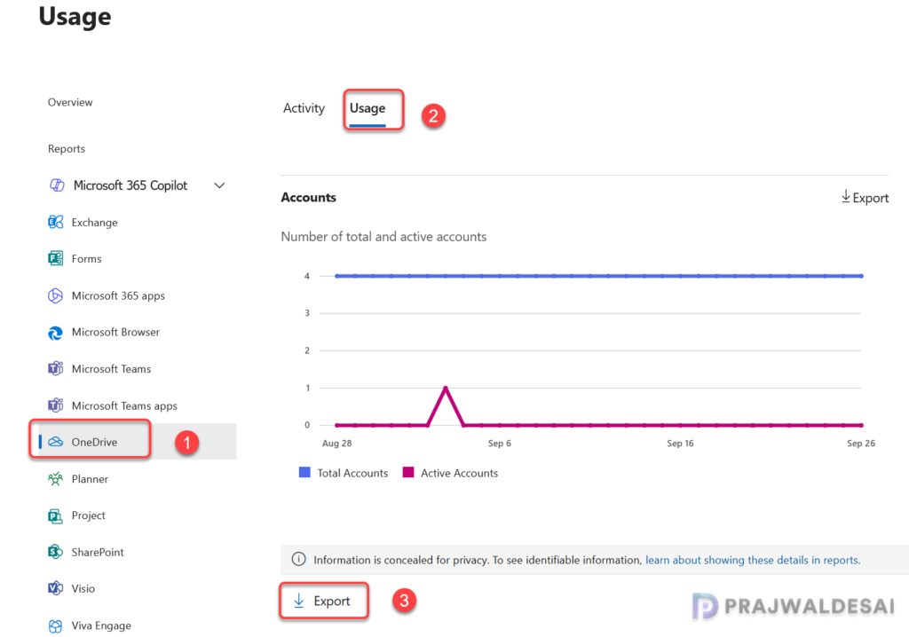This screenshot has width=909, height=637.
Task: Click the Microsoft 365 apps icon
Action: coord(55,295)
